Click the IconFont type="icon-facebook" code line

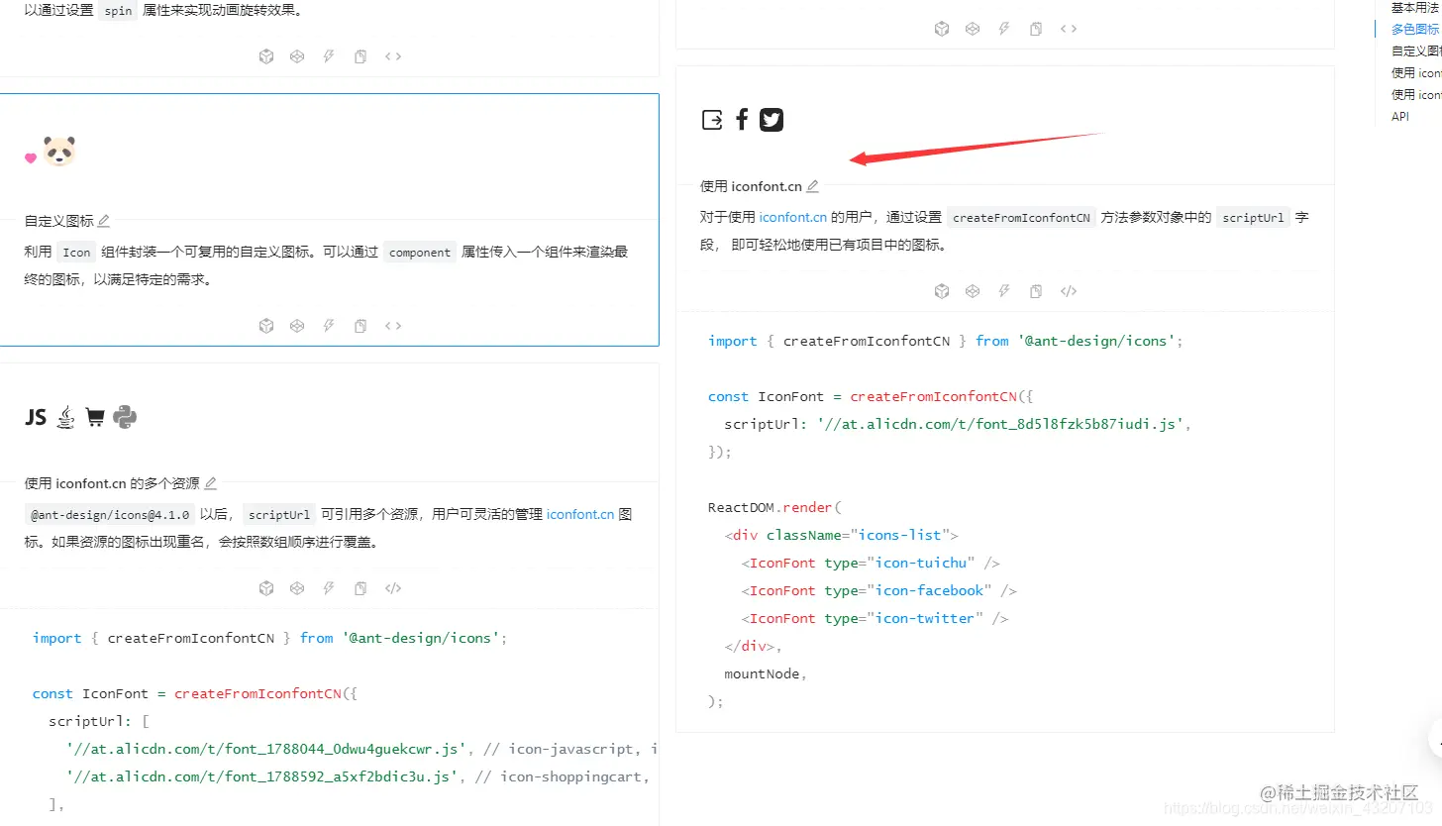click(x=879, y=590)
